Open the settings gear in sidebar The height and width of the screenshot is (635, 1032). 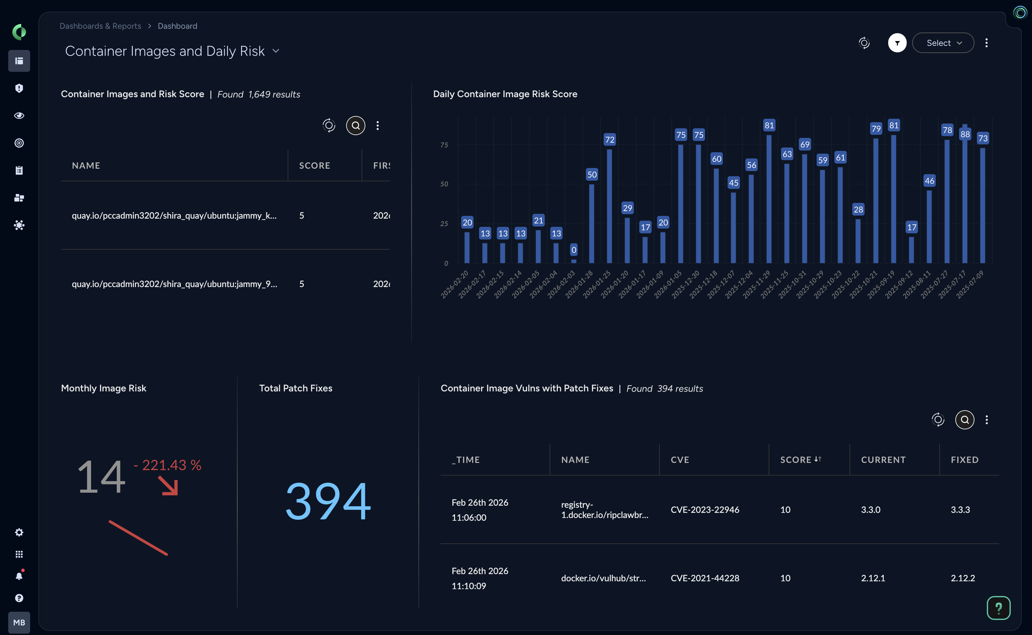coord(19,532)
